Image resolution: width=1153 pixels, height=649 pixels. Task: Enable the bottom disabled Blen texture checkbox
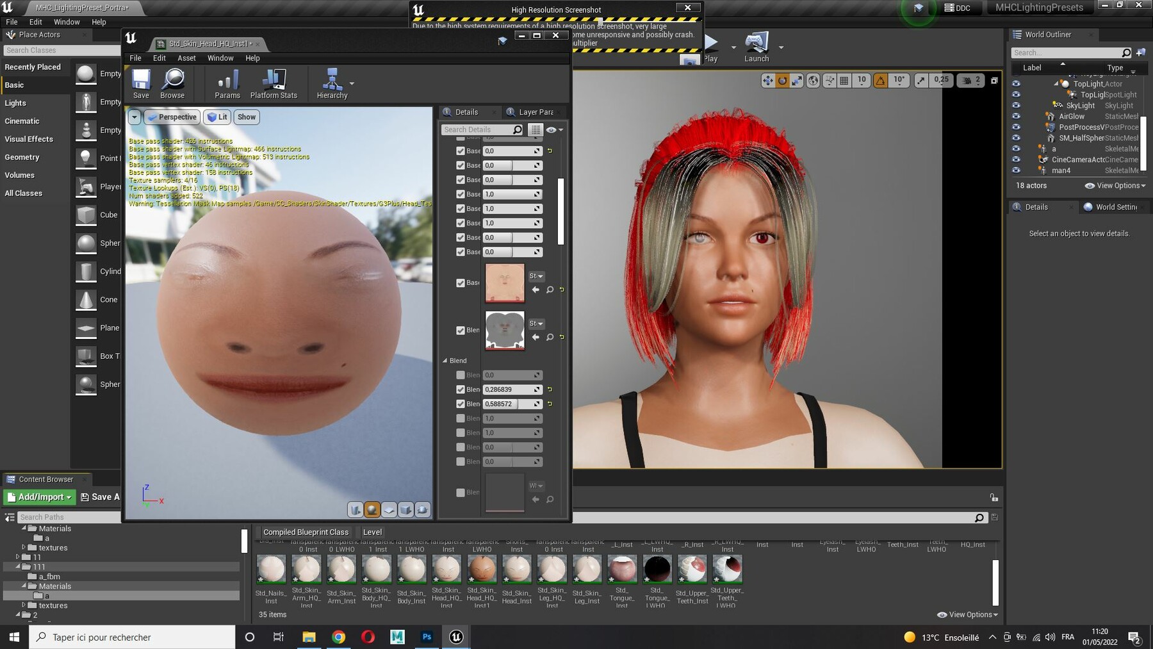pyautogui.click(x=461, y=493)
